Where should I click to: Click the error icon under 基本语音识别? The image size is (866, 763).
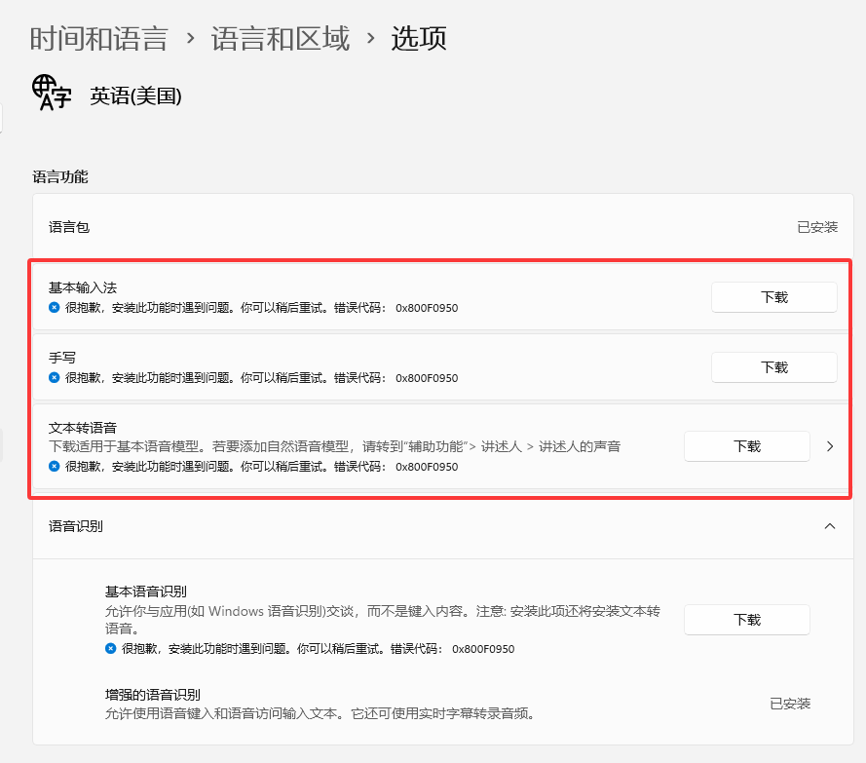pos(111,649)
